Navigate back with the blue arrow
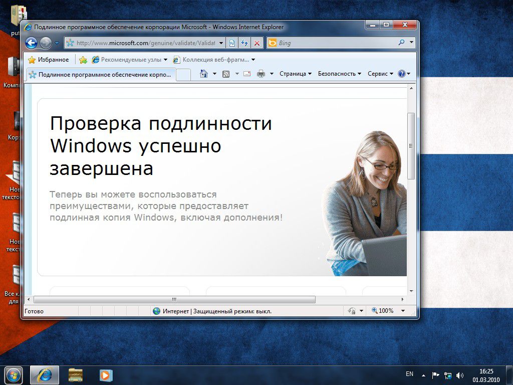This screenshot has width=513, height=385. coord(31,43)
